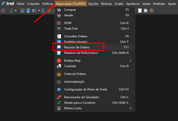The image size is (178, 121).
Task: Open the Editar menu
Action: pyautogui.click(x=21, y=4)
